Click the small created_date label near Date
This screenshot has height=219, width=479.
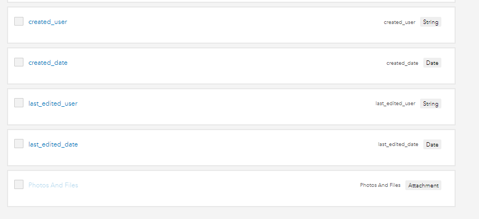[x=402, y=63]
